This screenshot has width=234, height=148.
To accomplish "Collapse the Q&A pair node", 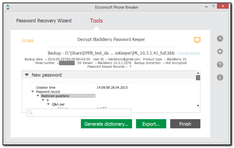I will click(x=48, y=104).
